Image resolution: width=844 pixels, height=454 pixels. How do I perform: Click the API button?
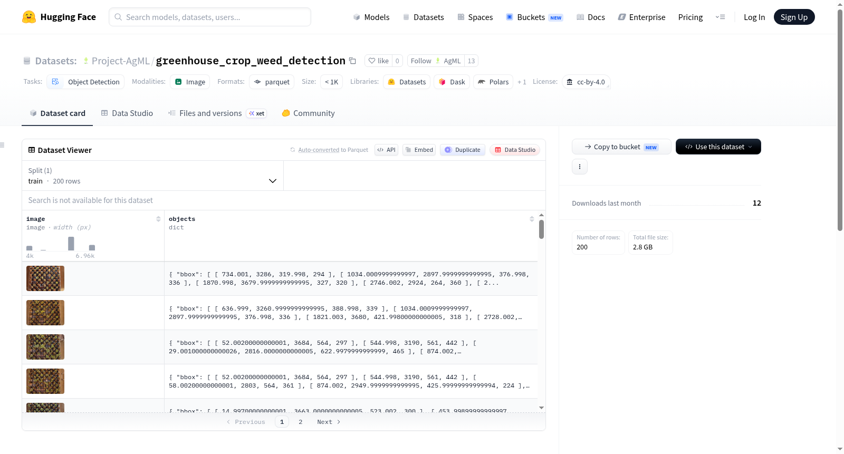click(386, 150)
